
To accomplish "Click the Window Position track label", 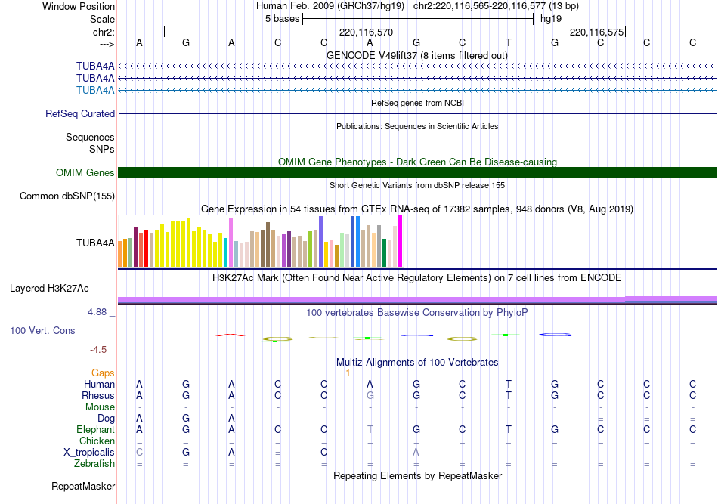I will (x=79, y=6).
